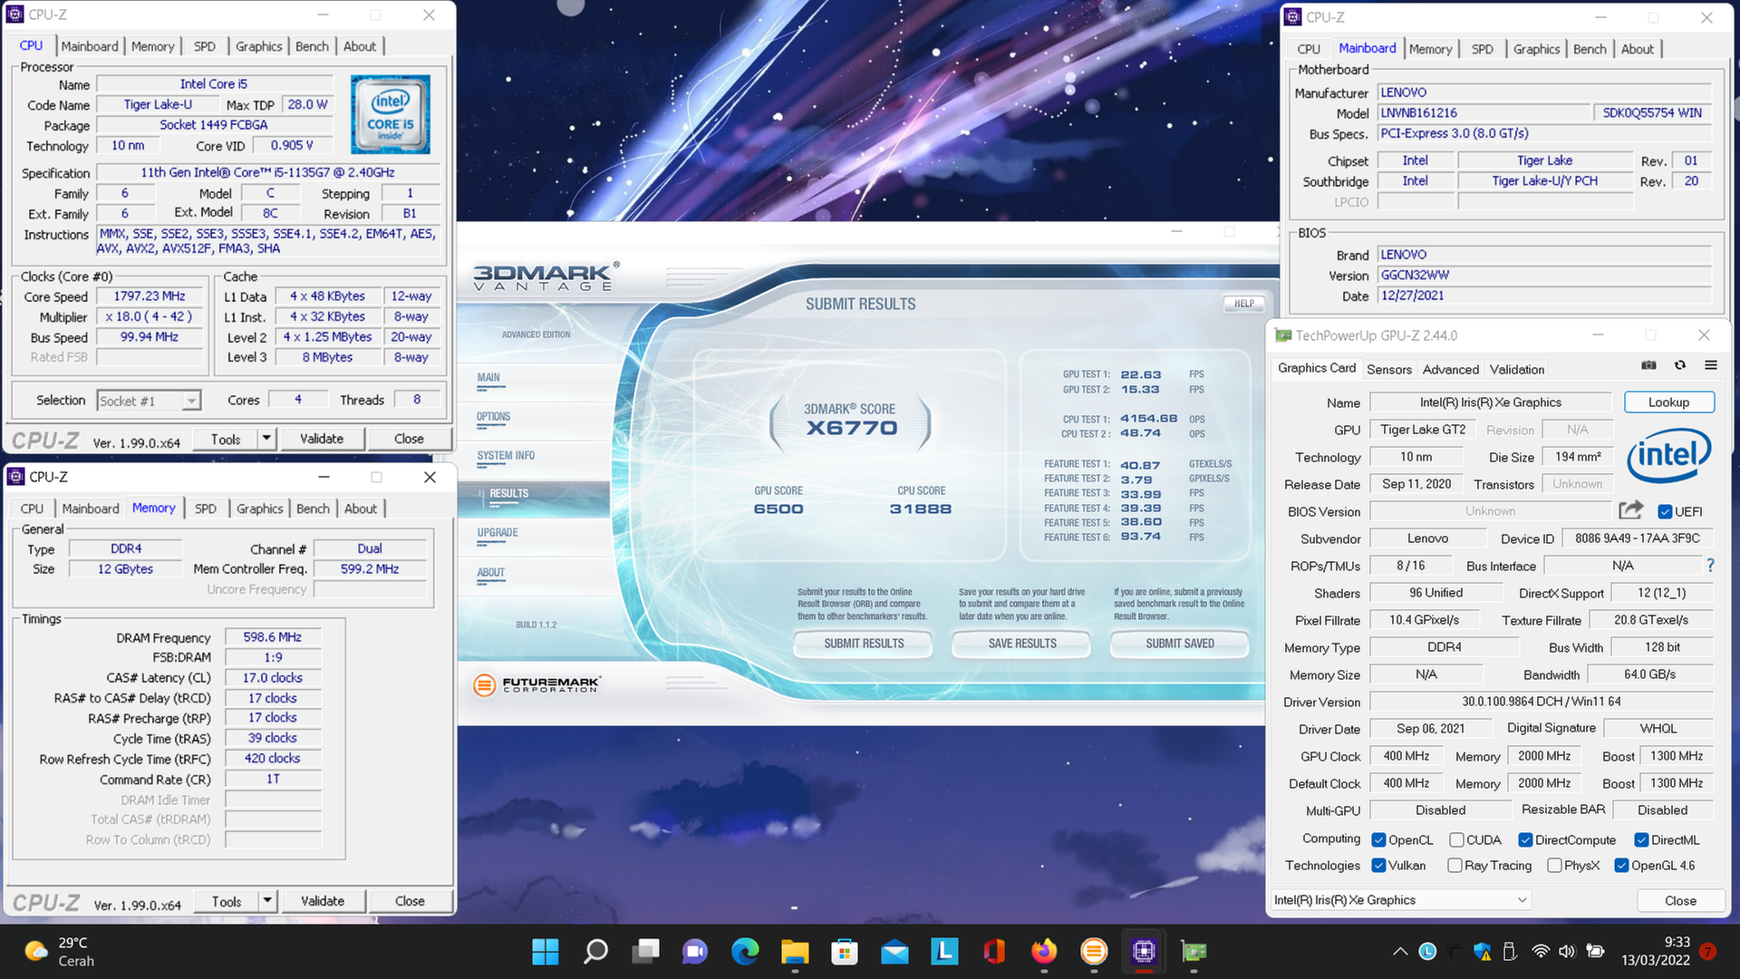Open the weather widget showing 29°C
1740x979 pixels.
point(60,952)
